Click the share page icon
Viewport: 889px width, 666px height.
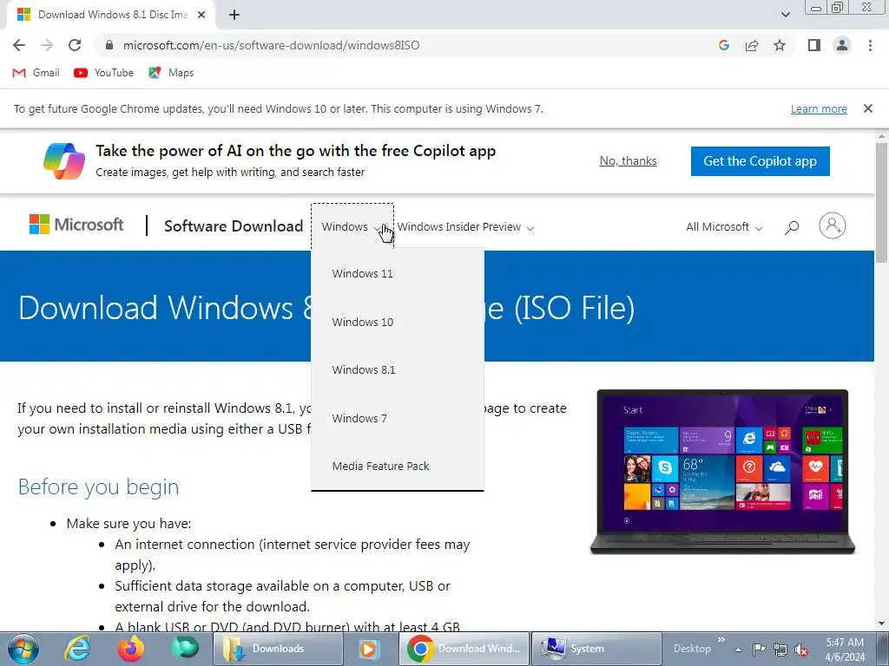752,45
